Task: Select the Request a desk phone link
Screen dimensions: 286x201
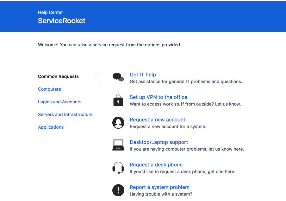Action: pyautogui.click(x=156, y=165)
